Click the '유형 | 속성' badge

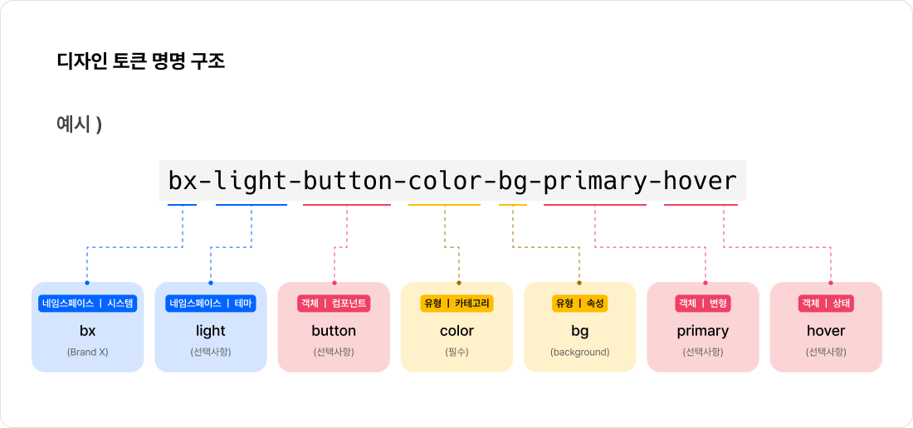pos(579,304)
